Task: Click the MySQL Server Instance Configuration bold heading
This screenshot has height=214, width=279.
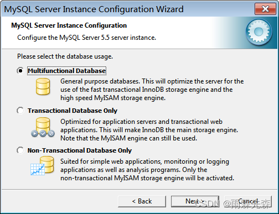Action: [x=69, y=25]
